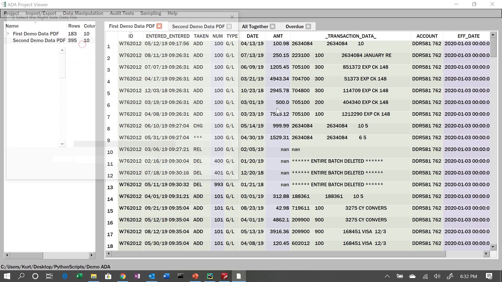Select First Demo Data PDF in file list

pyautogui.click(x=36, y=34)
